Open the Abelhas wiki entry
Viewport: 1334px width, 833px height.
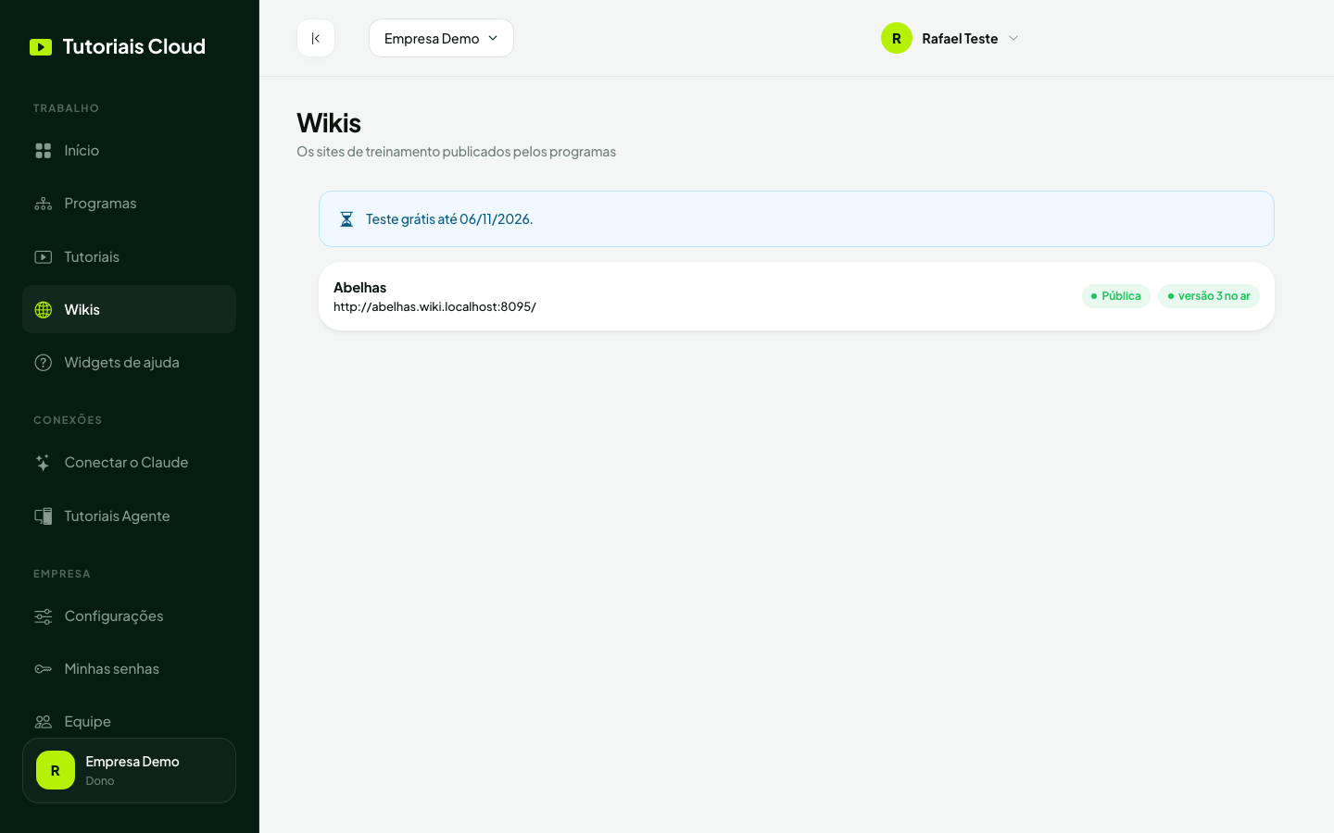click(x=797, y=296)
